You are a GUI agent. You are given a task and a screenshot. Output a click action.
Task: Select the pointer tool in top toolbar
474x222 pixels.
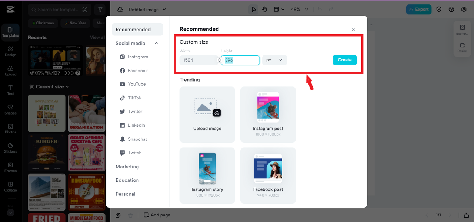[x=254, y=10]
